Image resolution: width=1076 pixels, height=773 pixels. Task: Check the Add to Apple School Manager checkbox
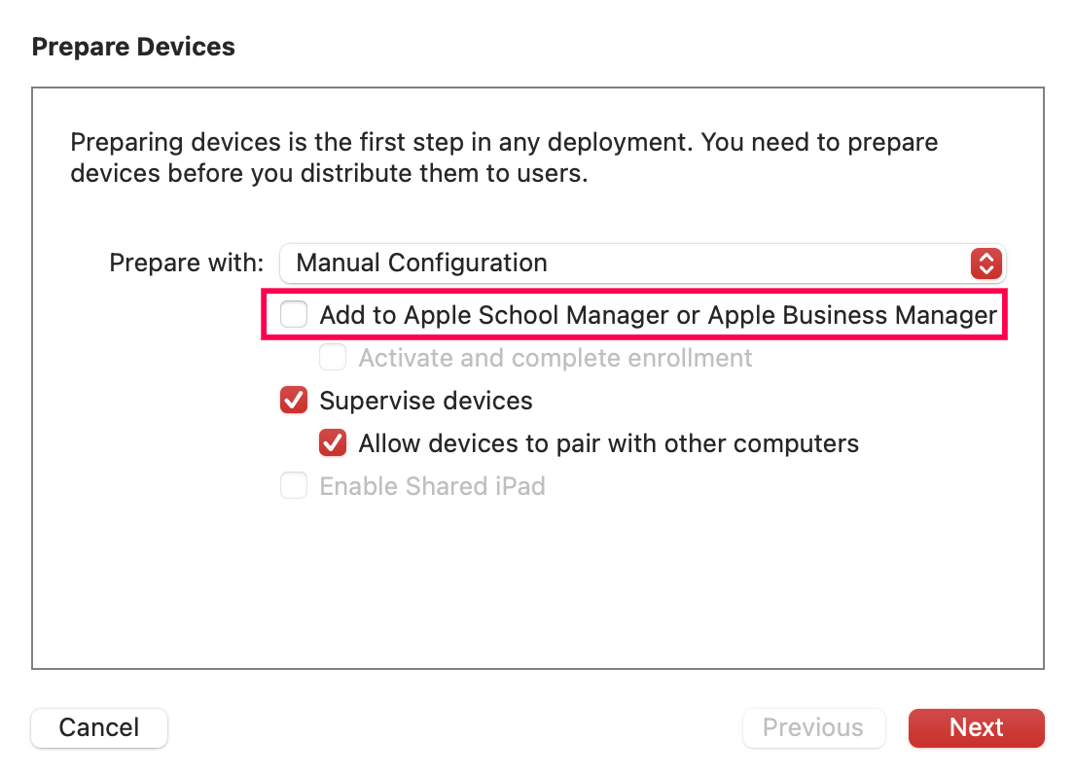click(x=294, y=315)
